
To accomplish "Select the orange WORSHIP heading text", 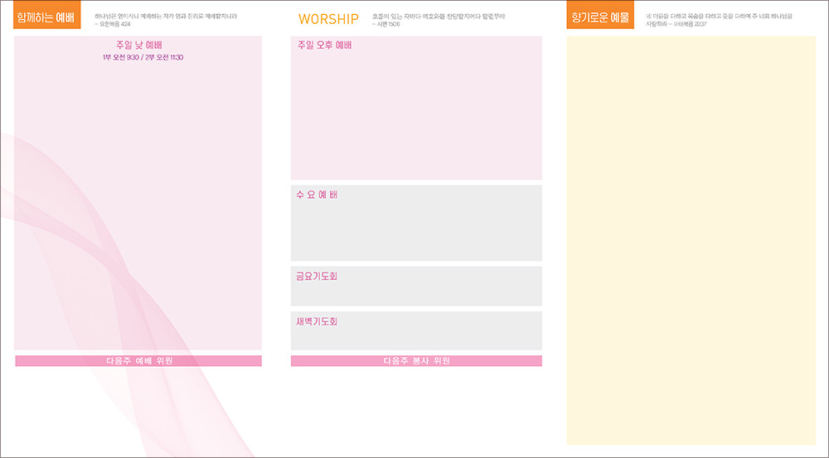I will (328, 19).
